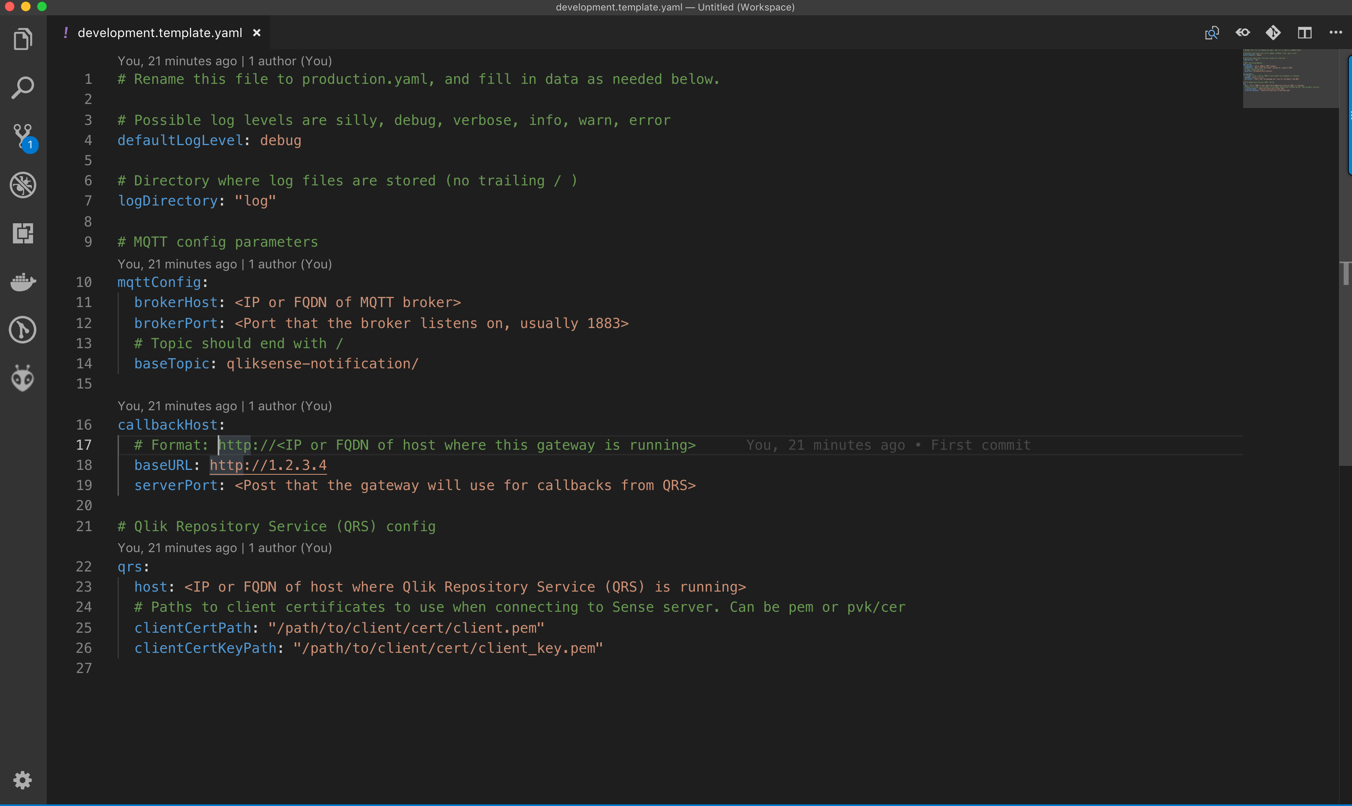1352x806 pixels.
Task: Click the '# Qlik Repository Service (QRS) config' comment
Action: click(x=277, y=526)
